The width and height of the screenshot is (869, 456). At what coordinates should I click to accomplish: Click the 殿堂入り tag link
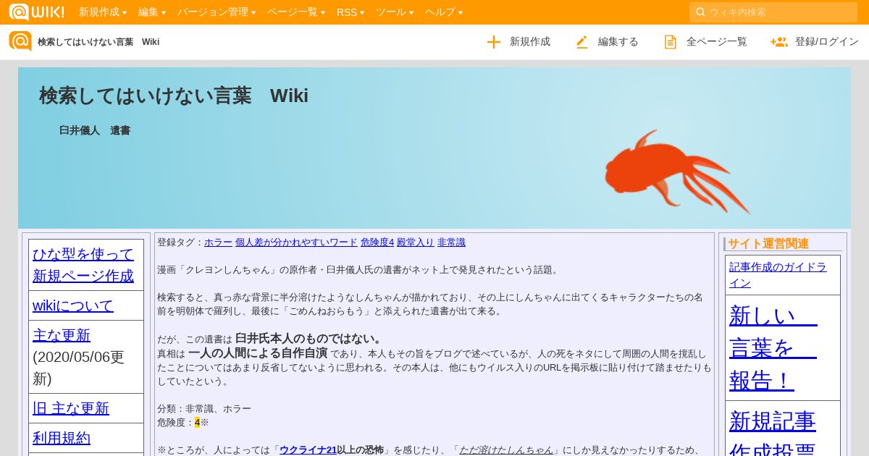pyautogui.click(x=416, y=242)
